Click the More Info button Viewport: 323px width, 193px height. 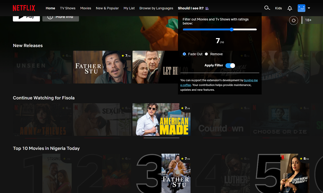(61, 18)
